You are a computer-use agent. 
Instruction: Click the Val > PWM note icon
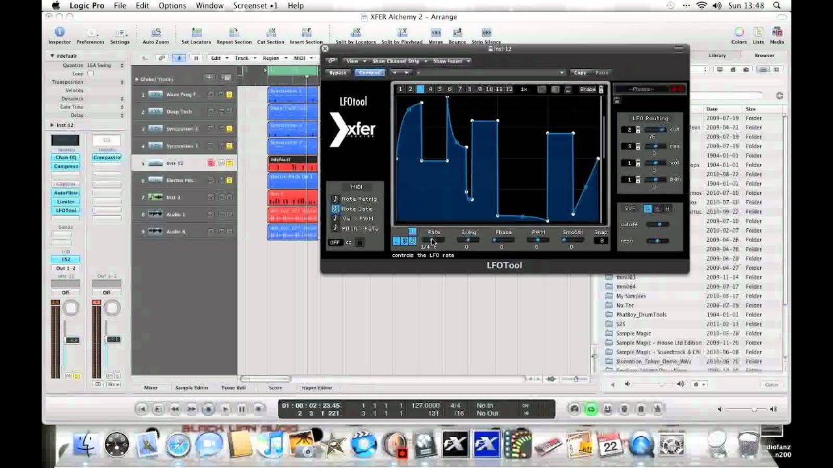tap(336, 218)
